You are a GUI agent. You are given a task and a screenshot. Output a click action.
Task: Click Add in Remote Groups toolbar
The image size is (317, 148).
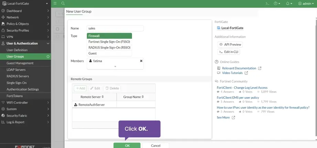pyautogui.click(x=80, y=88)
